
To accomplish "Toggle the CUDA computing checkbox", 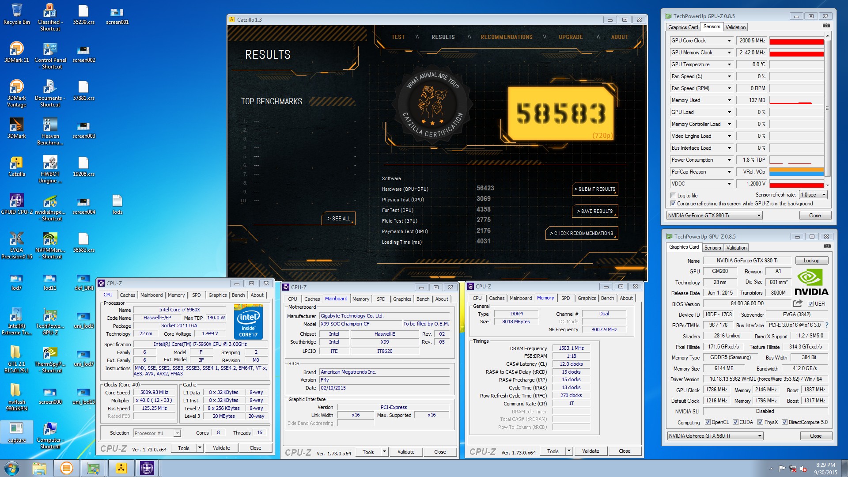I will click(735, 422).
